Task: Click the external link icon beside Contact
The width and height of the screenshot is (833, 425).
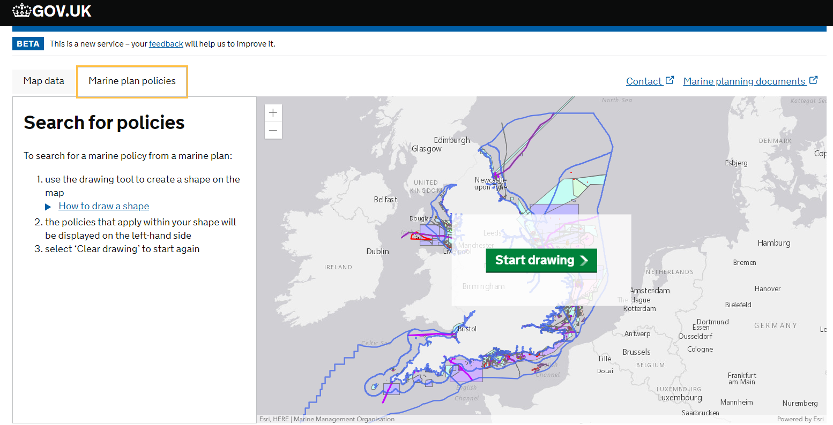Action: click(x=670, y=80)
